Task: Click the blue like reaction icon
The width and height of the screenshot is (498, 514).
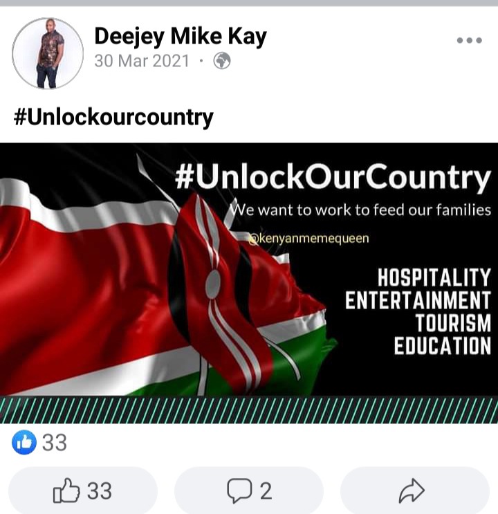Action: [24, 442]
